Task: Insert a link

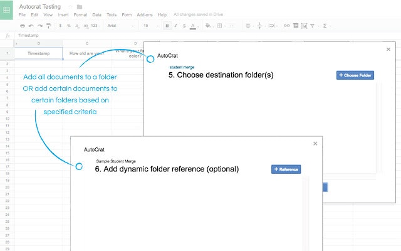Action: click(287, 26)
